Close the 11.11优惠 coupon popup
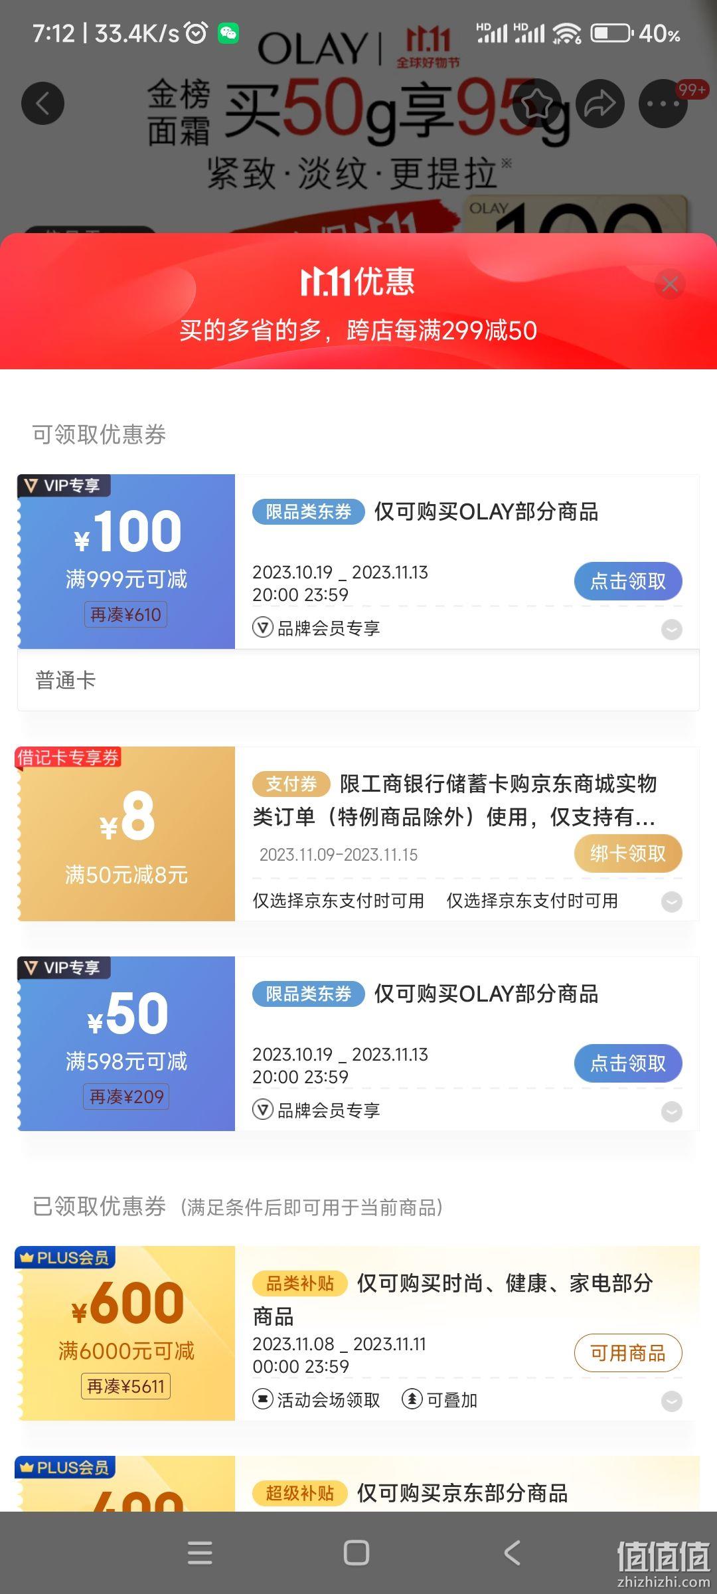 (x=670, y=284)
